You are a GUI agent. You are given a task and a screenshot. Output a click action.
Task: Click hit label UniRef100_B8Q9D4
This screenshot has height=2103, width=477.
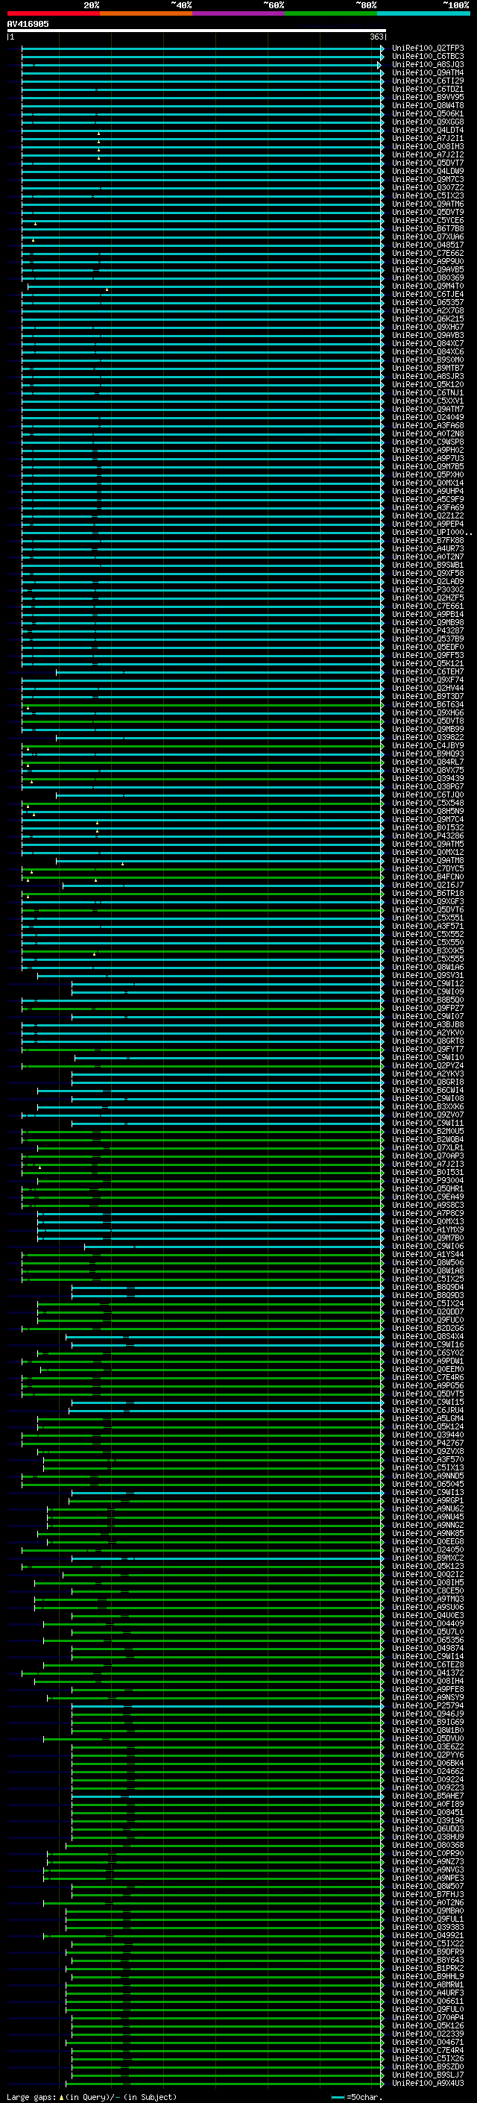click(428, 1288)
